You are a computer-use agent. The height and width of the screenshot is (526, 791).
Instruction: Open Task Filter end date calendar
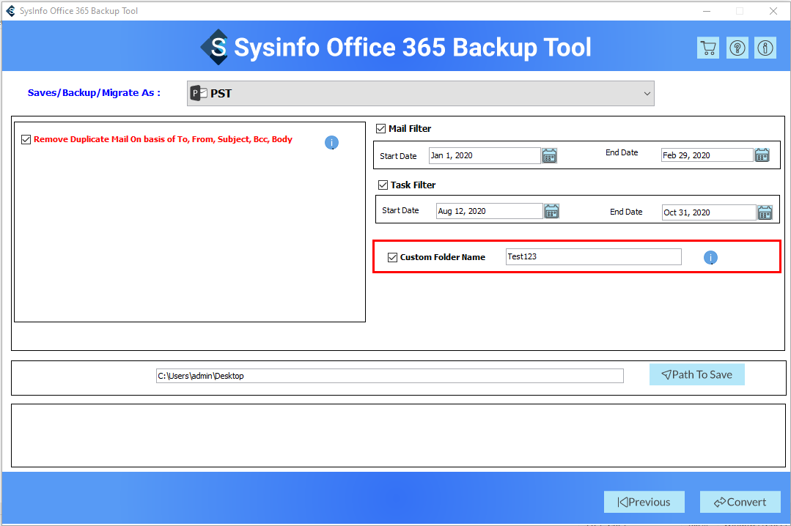pos(765,212)
